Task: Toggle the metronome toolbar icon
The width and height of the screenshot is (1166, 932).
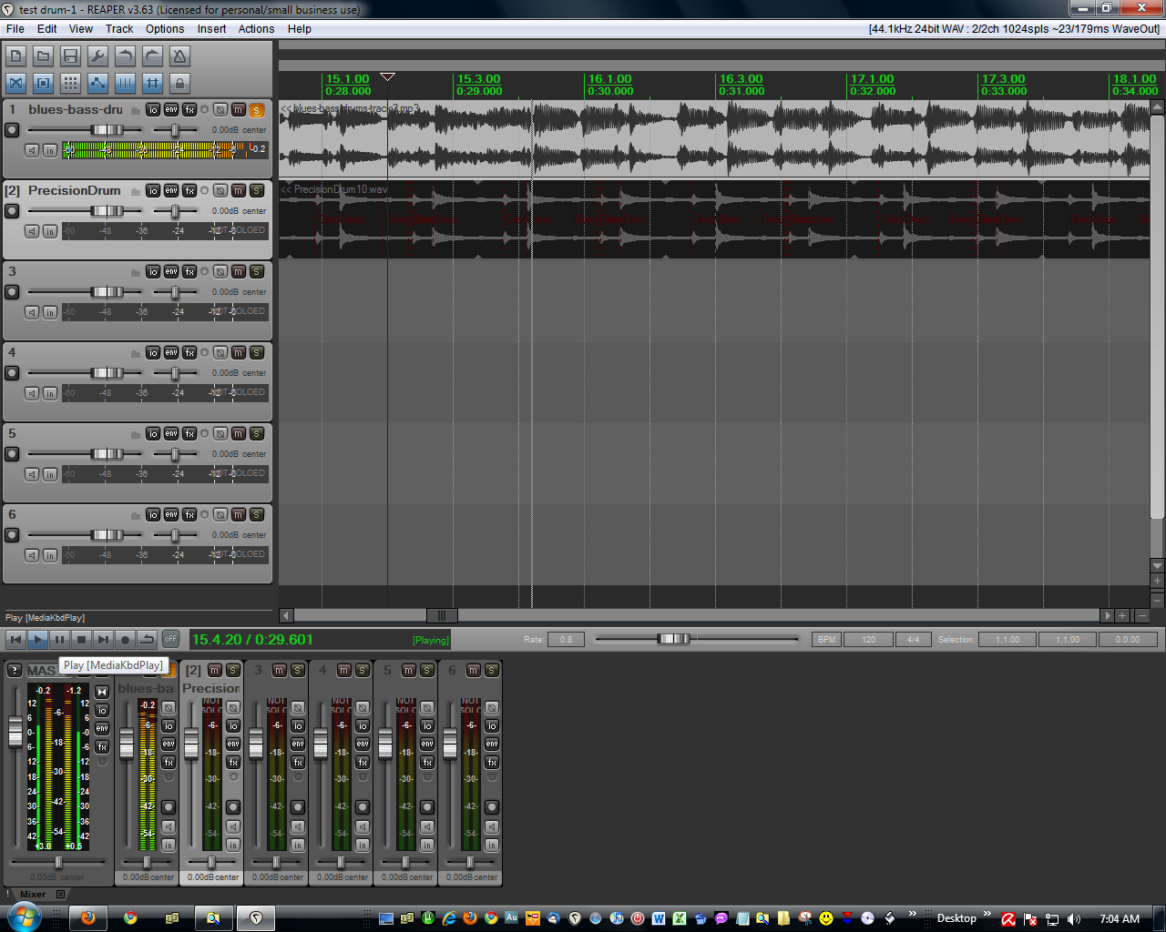Action: (x=179, y=56)
